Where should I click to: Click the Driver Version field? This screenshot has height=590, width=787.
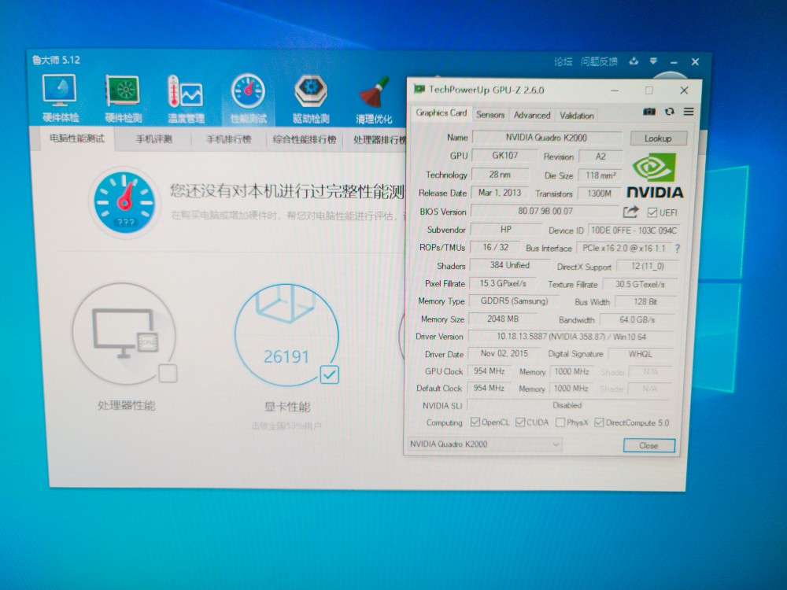pyautogui.click(x=571, y=336)
